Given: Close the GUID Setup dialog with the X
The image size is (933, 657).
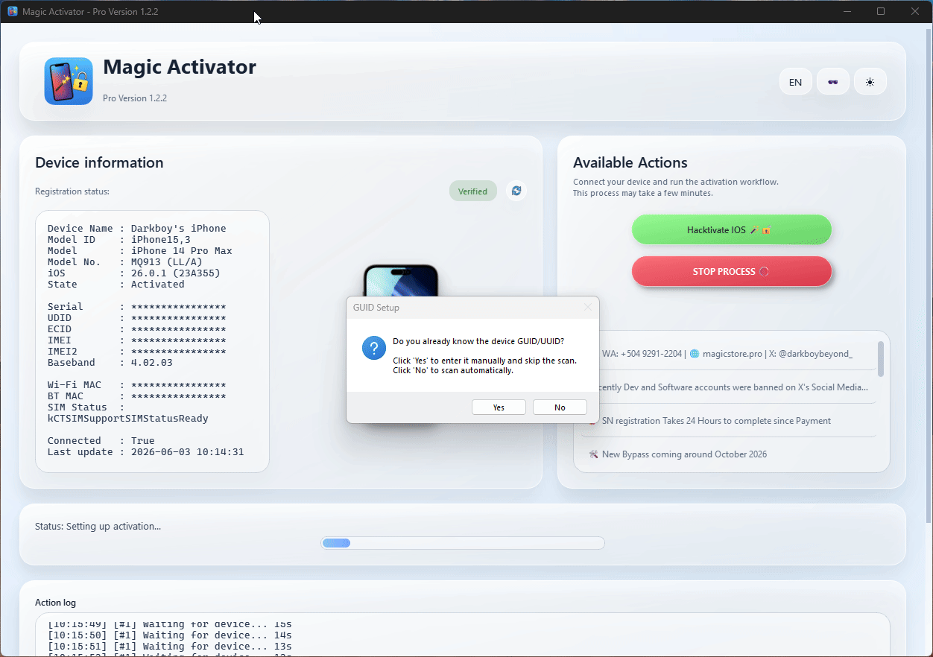Looking at the screenshot, I should (588, 307).
